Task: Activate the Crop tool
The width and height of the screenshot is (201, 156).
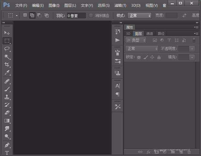Action: [7, 65]
